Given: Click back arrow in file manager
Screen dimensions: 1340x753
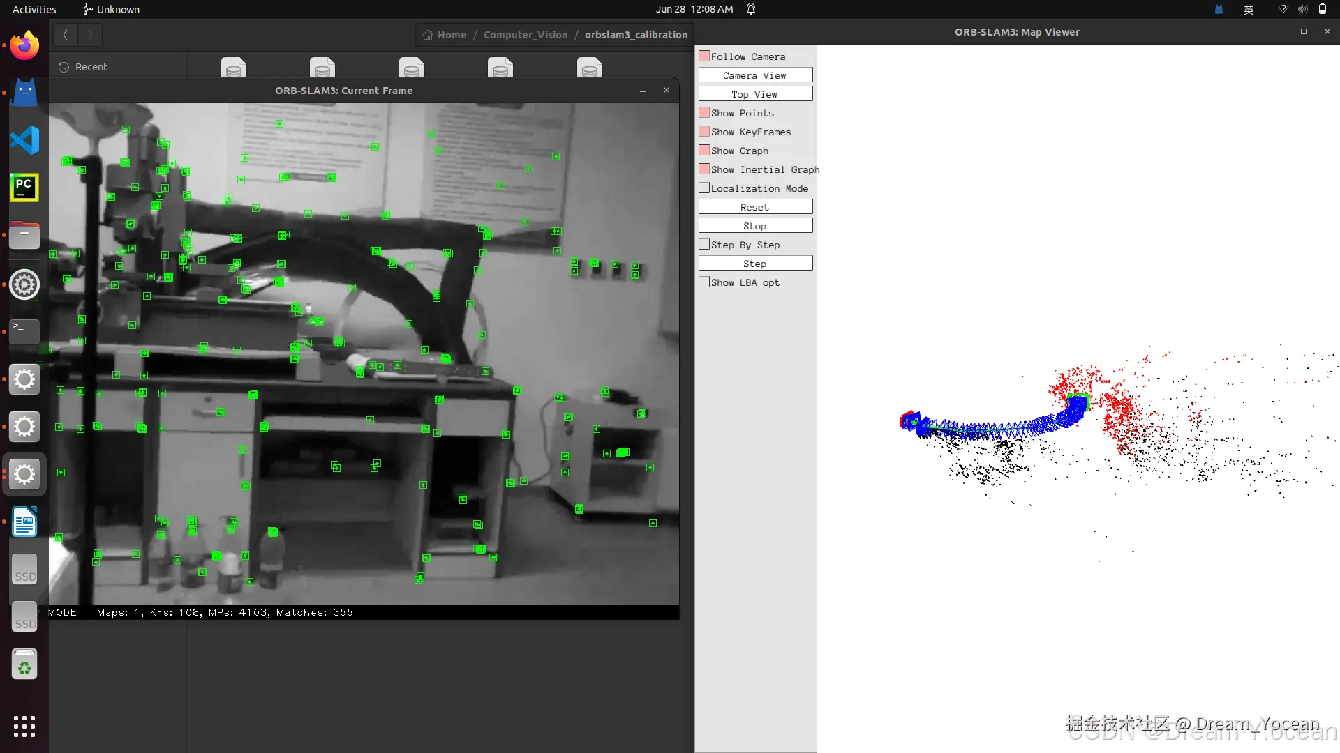Looking at the screenshot, I should tap(65, 34).
